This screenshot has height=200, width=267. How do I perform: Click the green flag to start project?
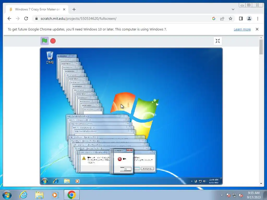[x=44, y=41]
